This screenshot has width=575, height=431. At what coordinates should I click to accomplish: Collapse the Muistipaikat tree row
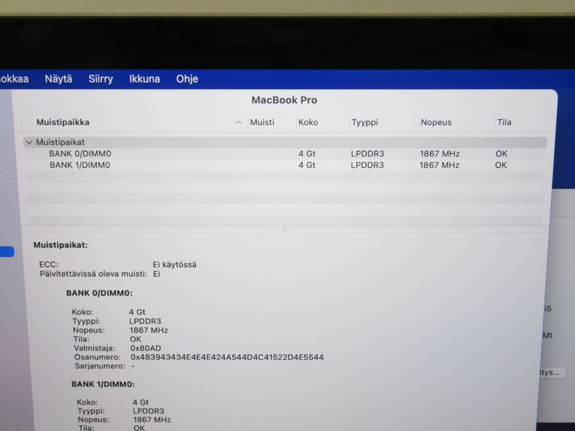tap(29, 142)
